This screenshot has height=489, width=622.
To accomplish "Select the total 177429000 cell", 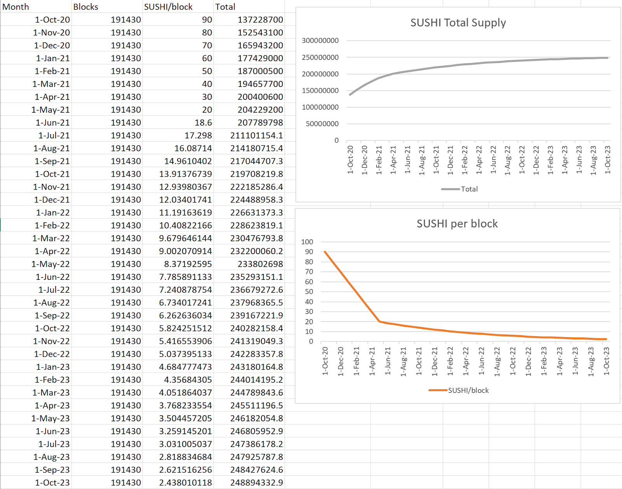I will [x=249, y=58].
